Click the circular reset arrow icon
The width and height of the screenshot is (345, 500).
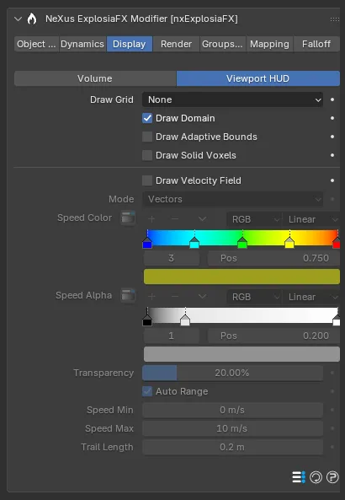(316, 477)
